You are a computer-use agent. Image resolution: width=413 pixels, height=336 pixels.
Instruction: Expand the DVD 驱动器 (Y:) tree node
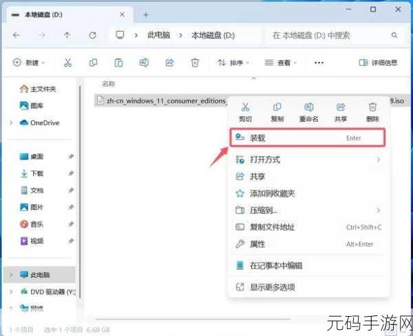11,291
